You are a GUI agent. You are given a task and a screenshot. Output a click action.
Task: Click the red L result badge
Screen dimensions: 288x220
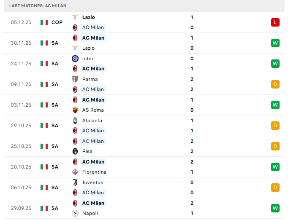pyautogui.click(x=275, y=22)
